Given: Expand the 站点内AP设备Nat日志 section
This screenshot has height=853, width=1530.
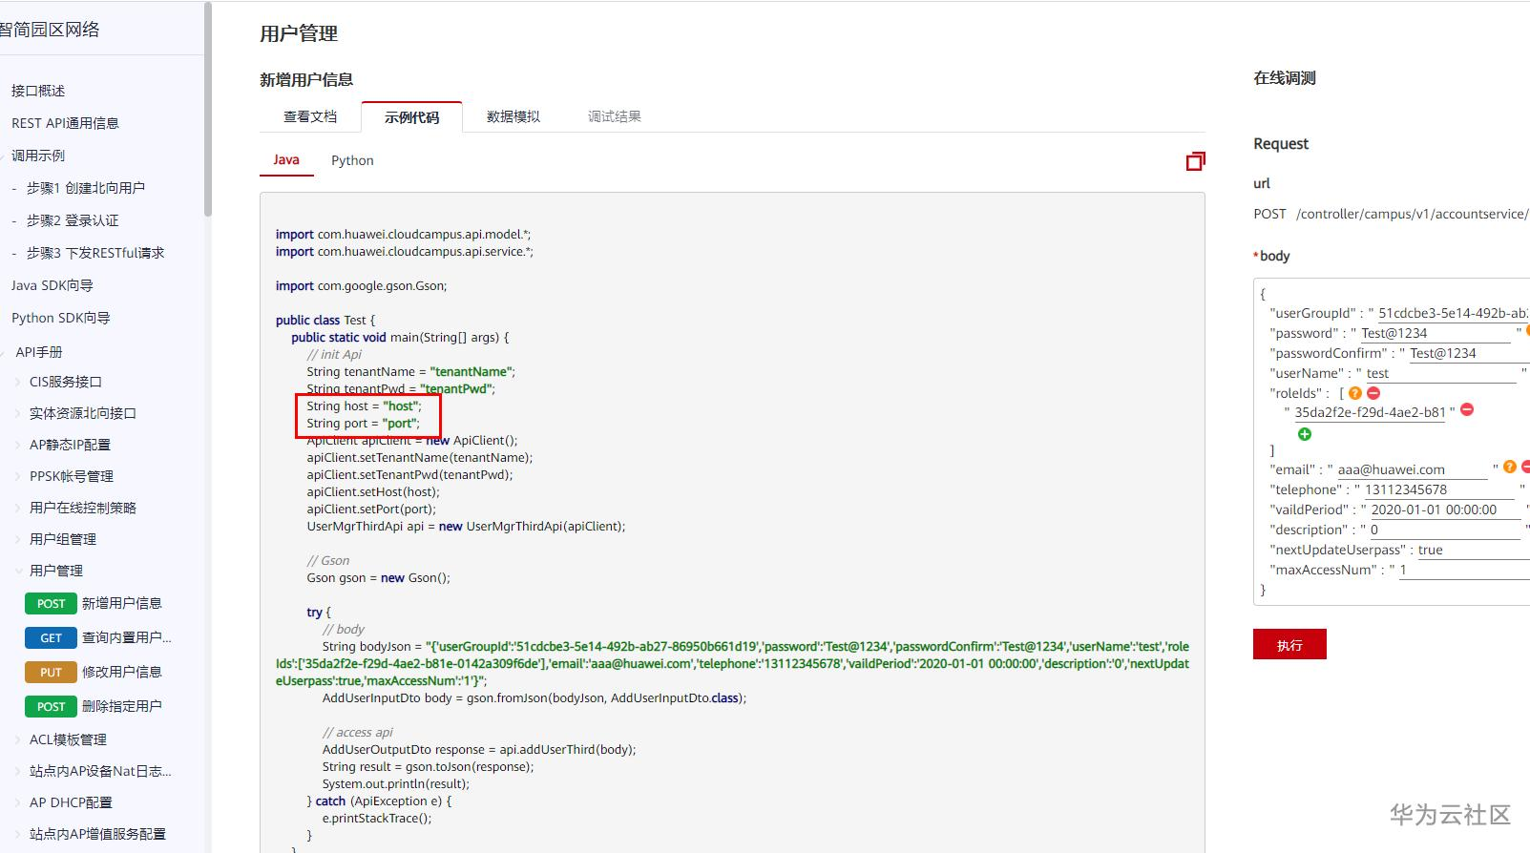Looking at the screenshot, I should point(18,771).
